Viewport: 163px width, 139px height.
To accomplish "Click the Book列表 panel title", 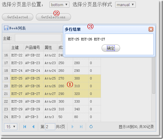I will pos(17,28).
